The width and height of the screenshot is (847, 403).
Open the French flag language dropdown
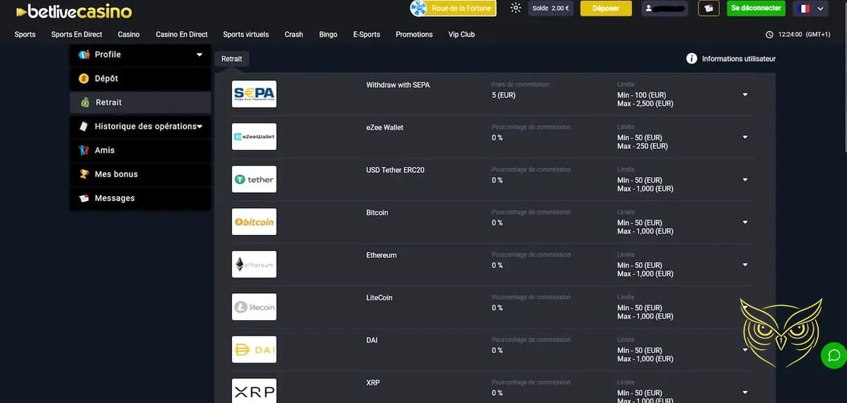pos(810,8)
